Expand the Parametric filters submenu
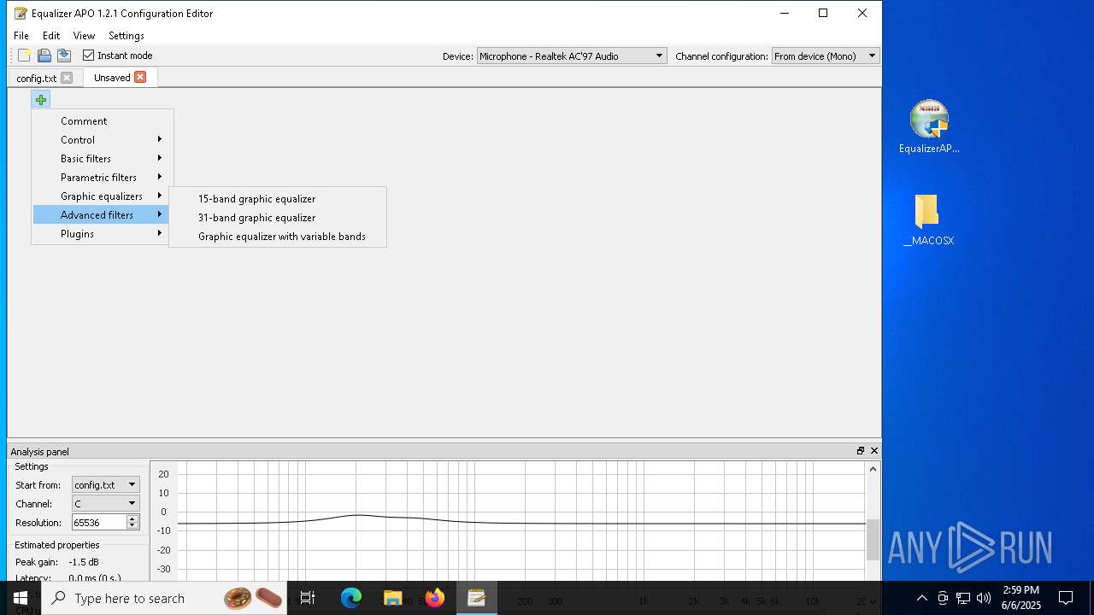1094x615 pixels. 102,178
